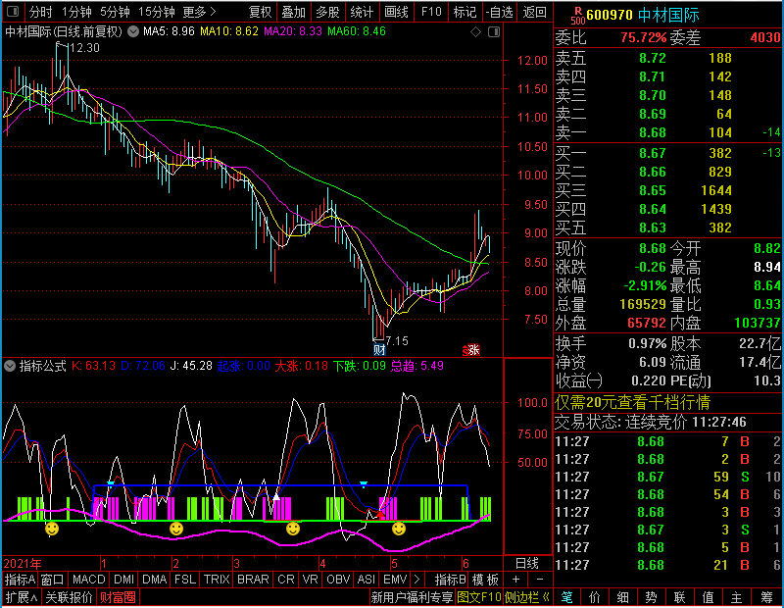Click the 标记 mark button
Image resolution: width=784 pixels, height=608 pixels.
tap(465, 12)
